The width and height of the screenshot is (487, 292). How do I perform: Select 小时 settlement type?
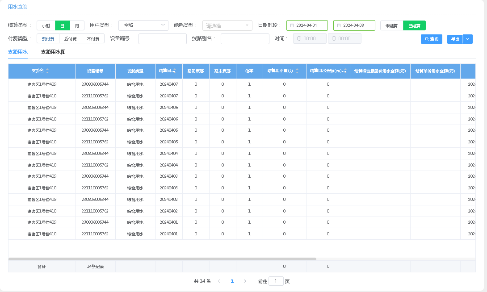point(46,26)
